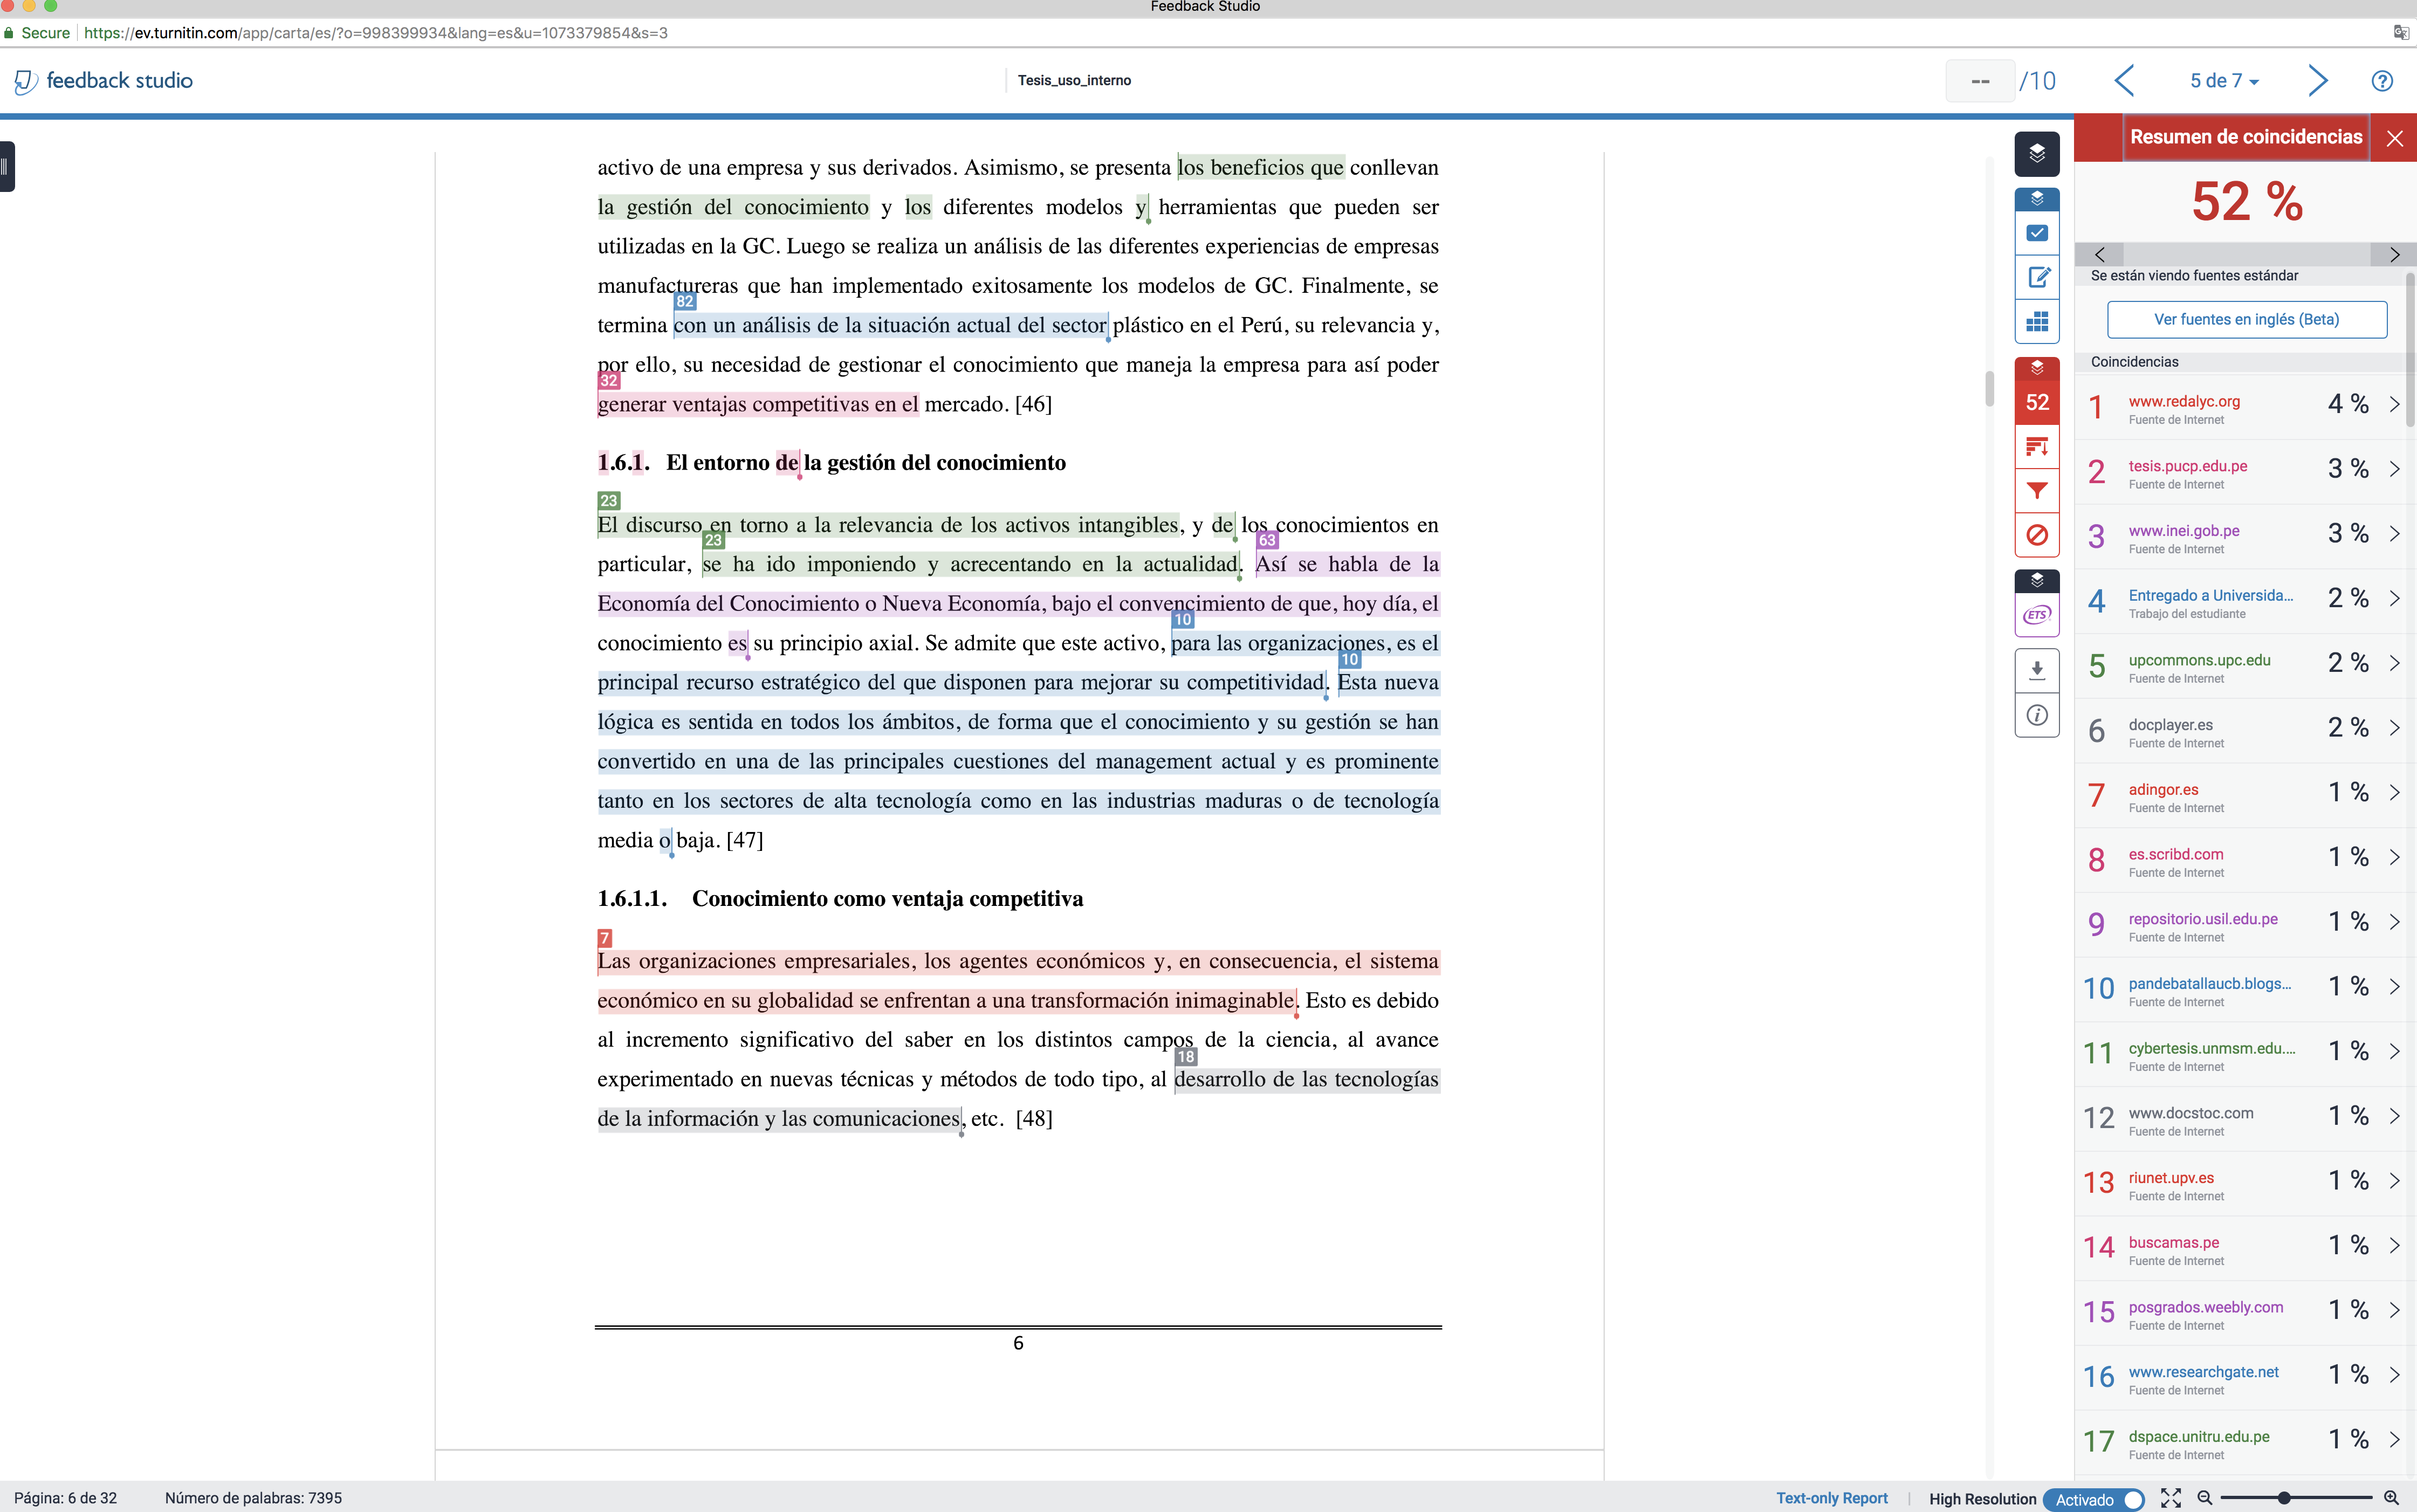The width and height of the screenshot is (2417, 1512).
Task: Open the QuickMarks checkmark tool
Action: (x=2036, y=233)
